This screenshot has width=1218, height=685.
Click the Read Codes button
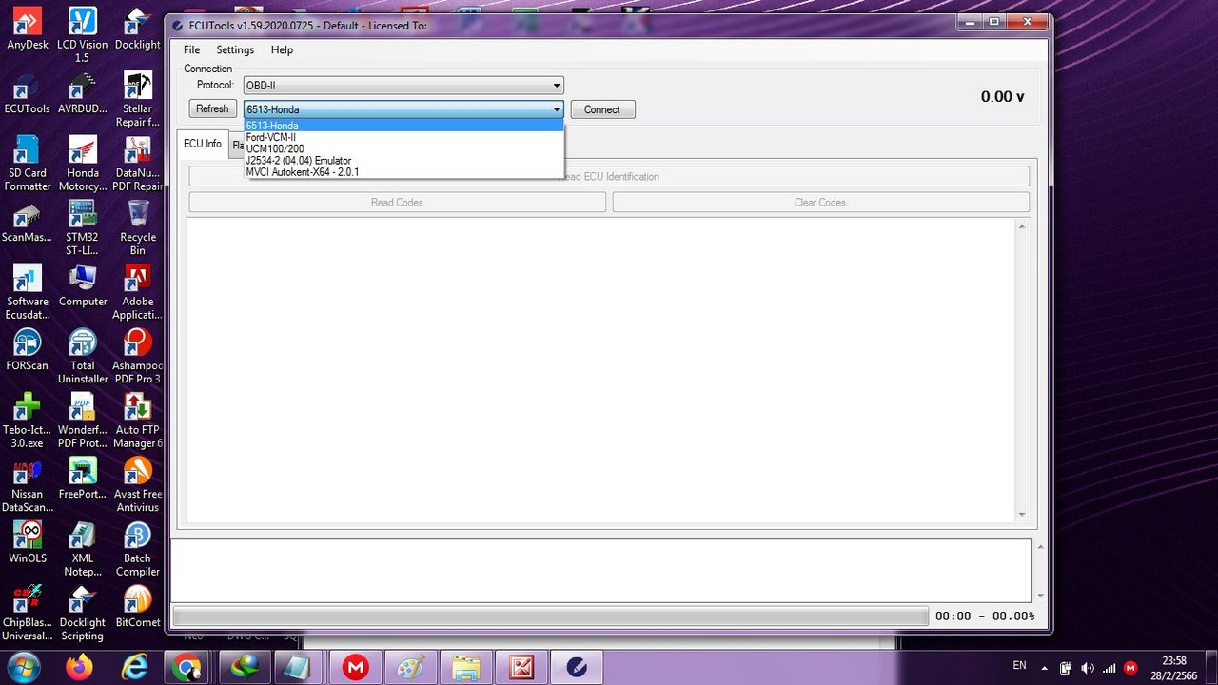point(397,202)
